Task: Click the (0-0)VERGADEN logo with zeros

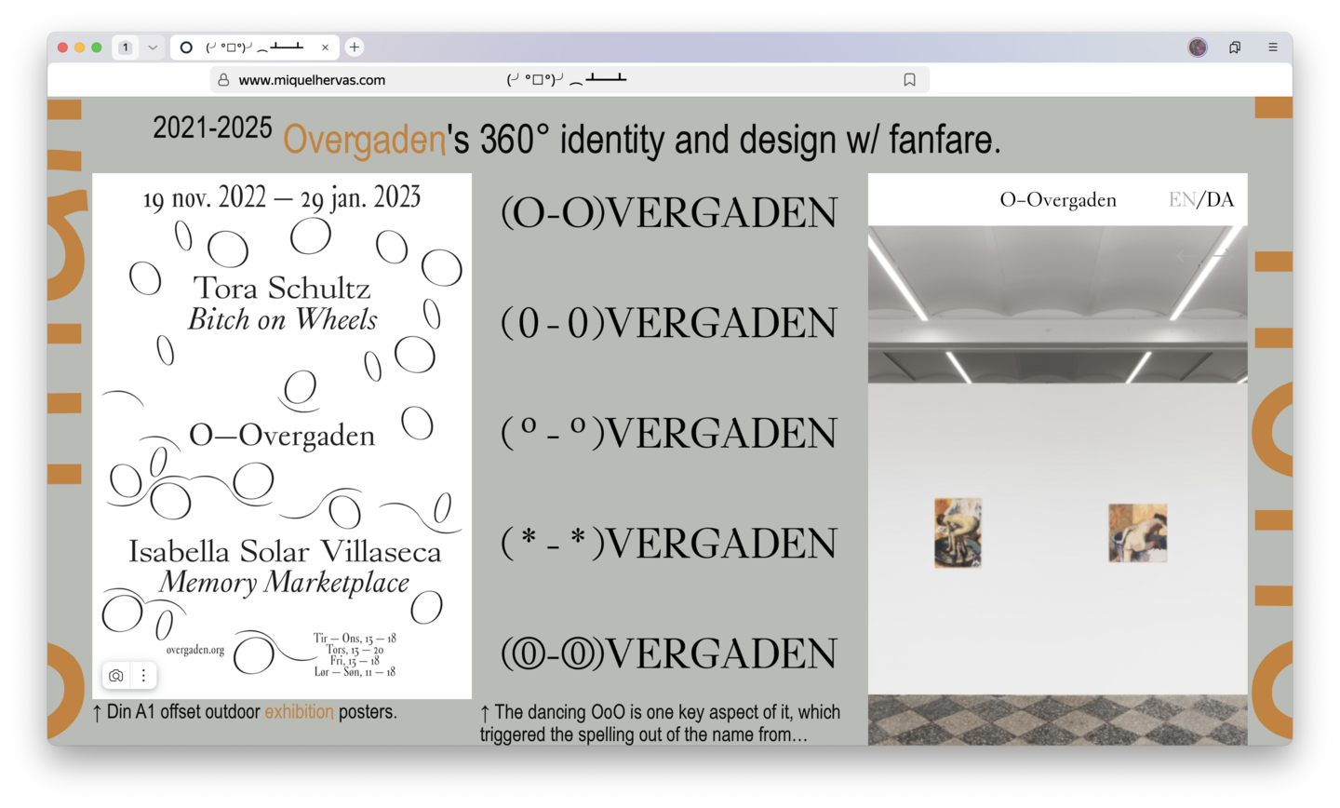Action: point(669,323)
